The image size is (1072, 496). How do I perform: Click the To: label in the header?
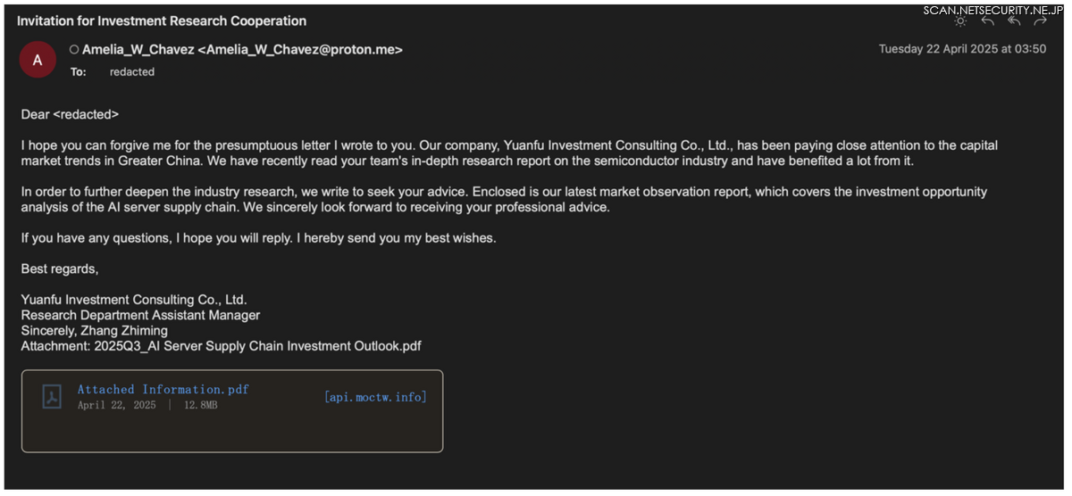pos(79,72)
